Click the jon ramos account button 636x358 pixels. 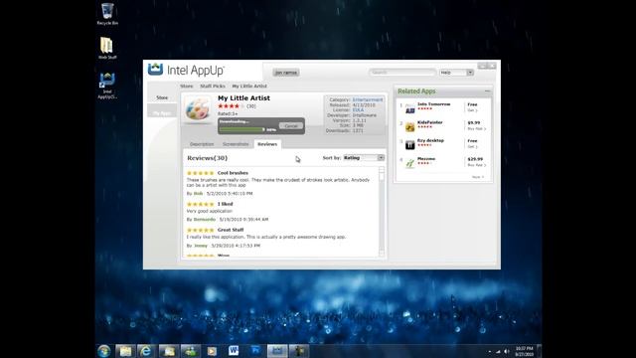tap(286, 73)
